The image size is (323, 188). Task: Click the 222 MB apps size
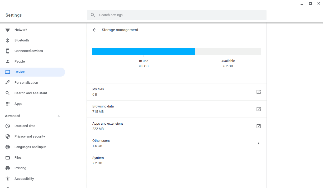click(98, 129)
